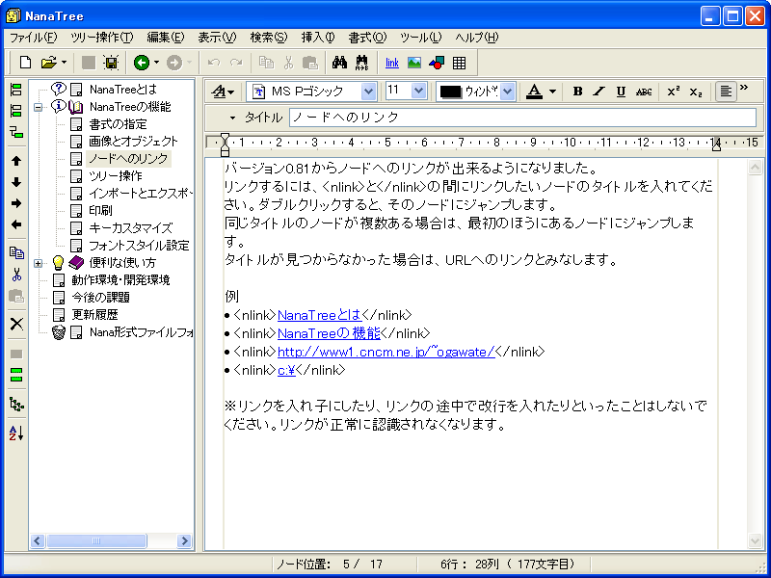Click the tree panel's horizontal scrollbar thumb
The width and height of the screenshot is (771, 578).
click(x=96, y=541)
